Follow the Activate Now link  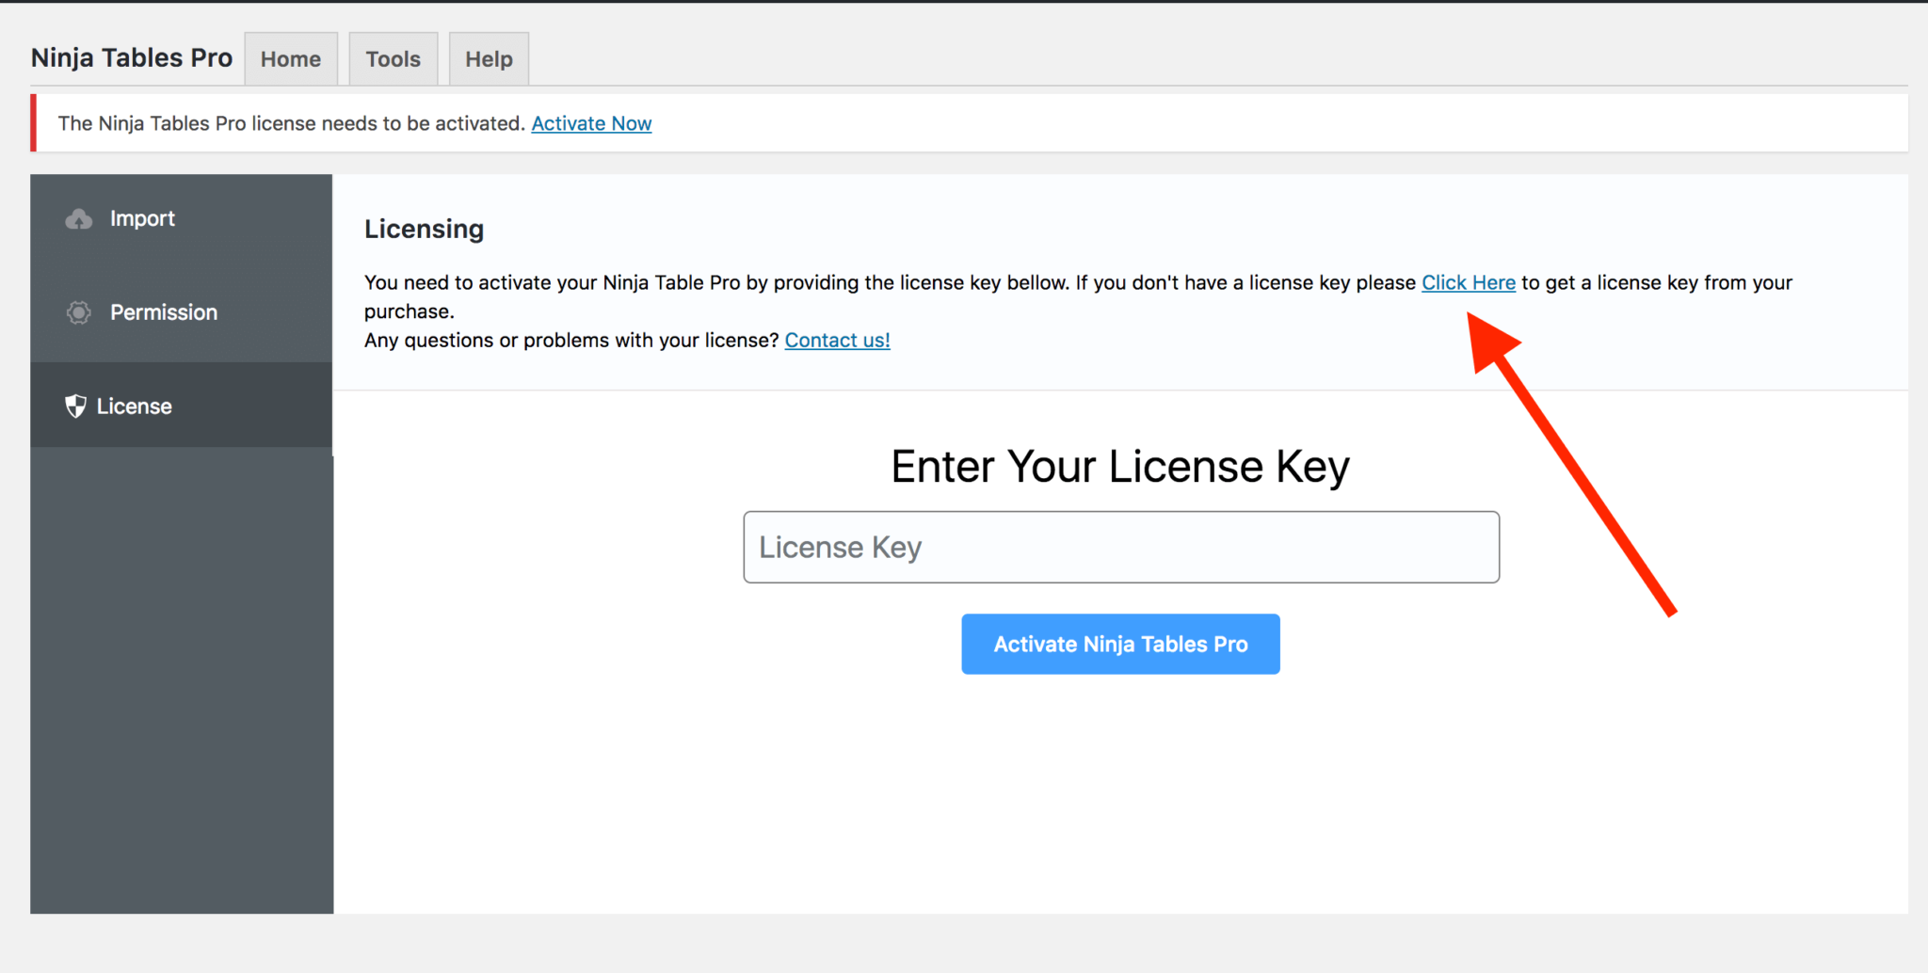tap(591, 123)
